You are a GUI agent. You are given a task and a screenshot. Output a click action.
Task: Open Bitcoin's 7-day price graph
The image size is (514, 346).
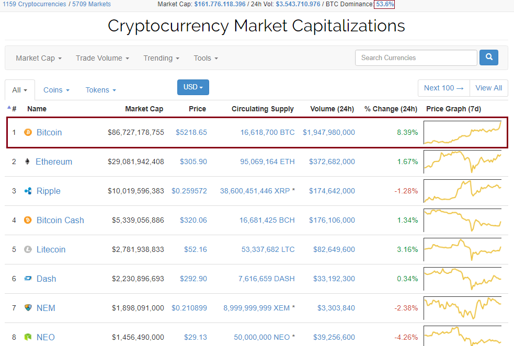[x=463, y=132]
